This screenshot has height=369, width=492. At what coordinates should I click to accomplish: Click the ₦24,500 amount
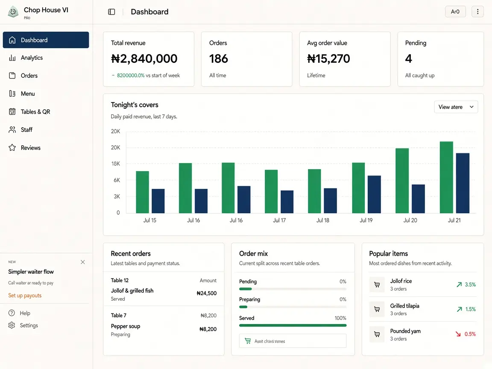[206, 293]
